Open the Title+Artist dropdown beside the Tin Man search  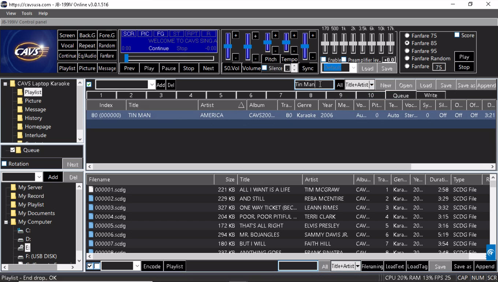[x=371, y=85]
